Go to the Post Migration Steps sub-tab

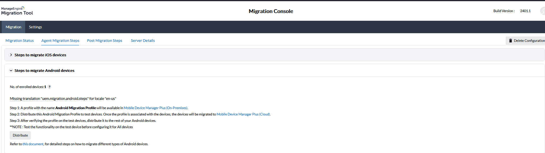pyautogui.click(x=105, y=41)
